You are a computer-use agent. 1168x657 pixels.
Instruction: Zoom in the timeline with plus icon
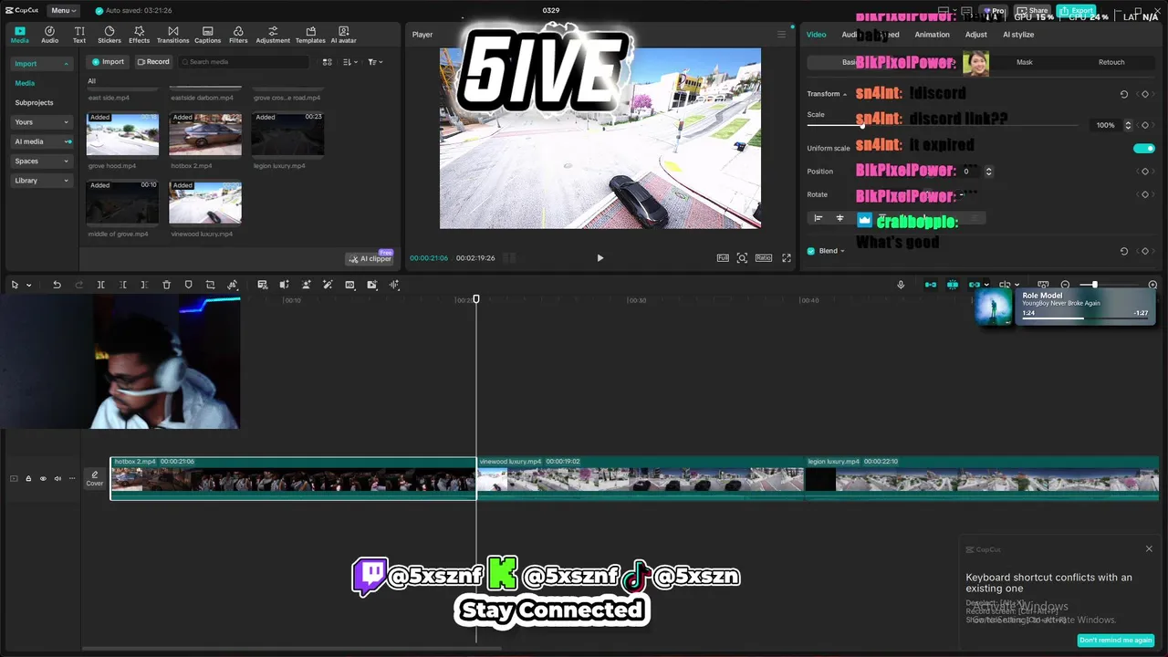pos(1152,285)
